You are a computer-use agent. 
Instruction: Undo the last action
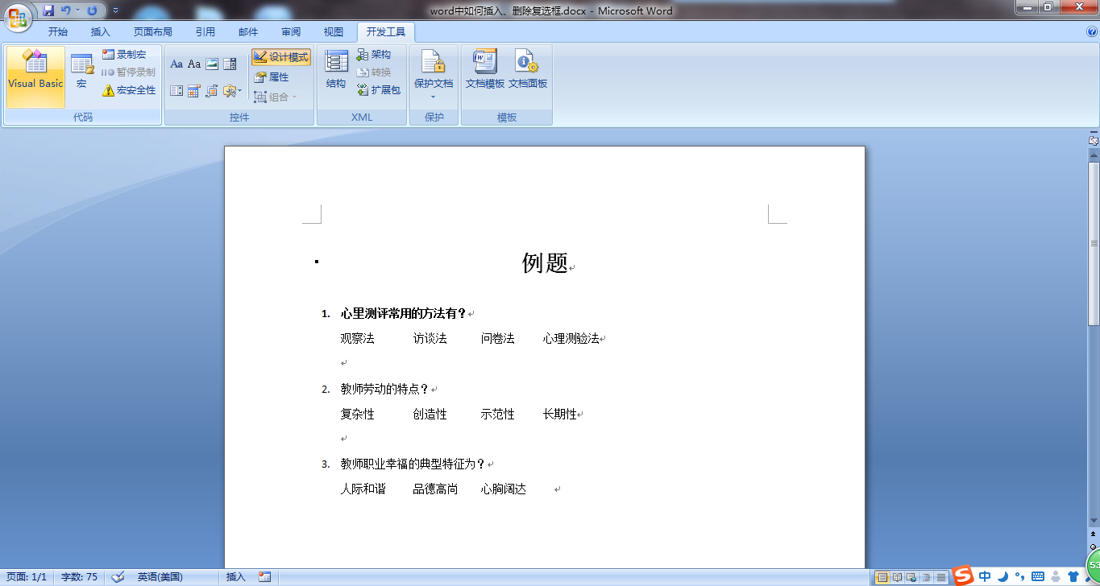click(x=66, y=10)
